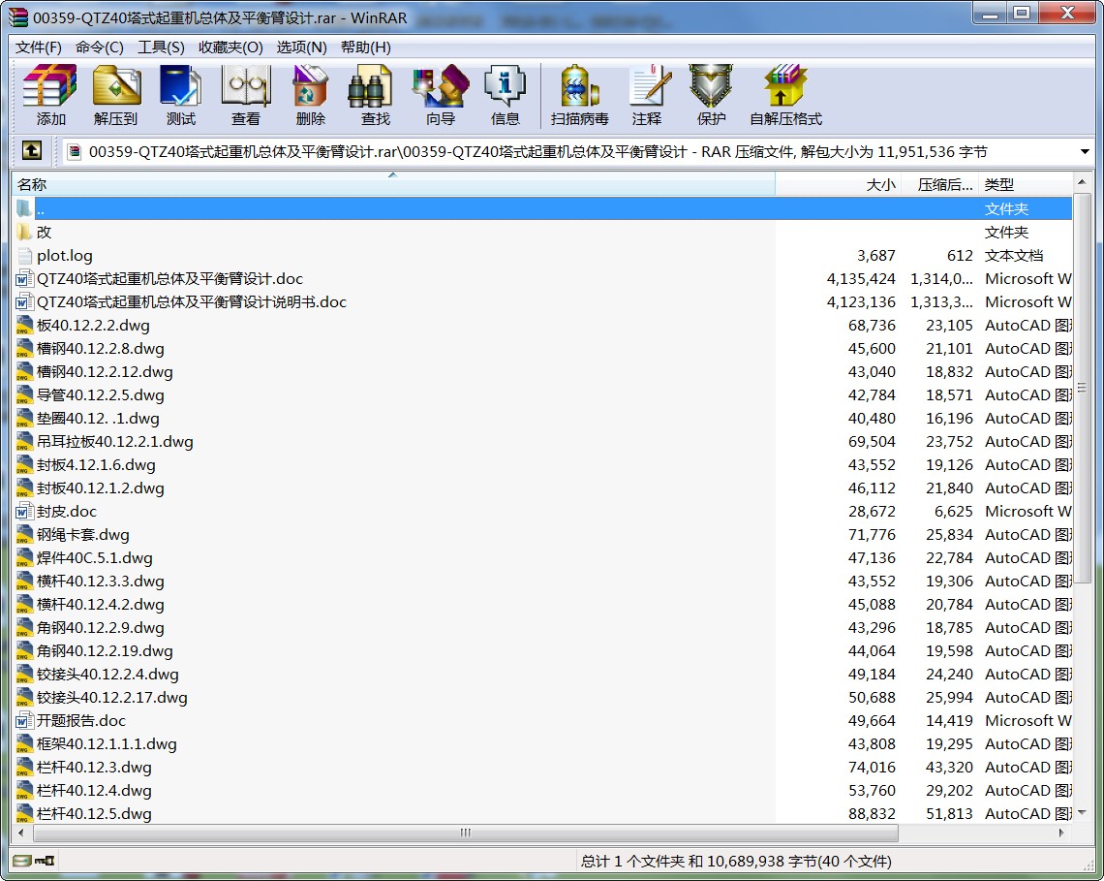Click the 解压到 (Extract To) icon
This screenshot has width=1104, height=881.
coord(115,96)
